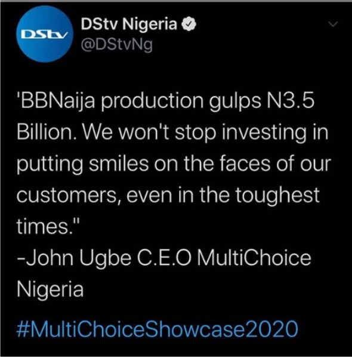
Task: Click the 'John Ugbe' name text
Action: (79, 258)
